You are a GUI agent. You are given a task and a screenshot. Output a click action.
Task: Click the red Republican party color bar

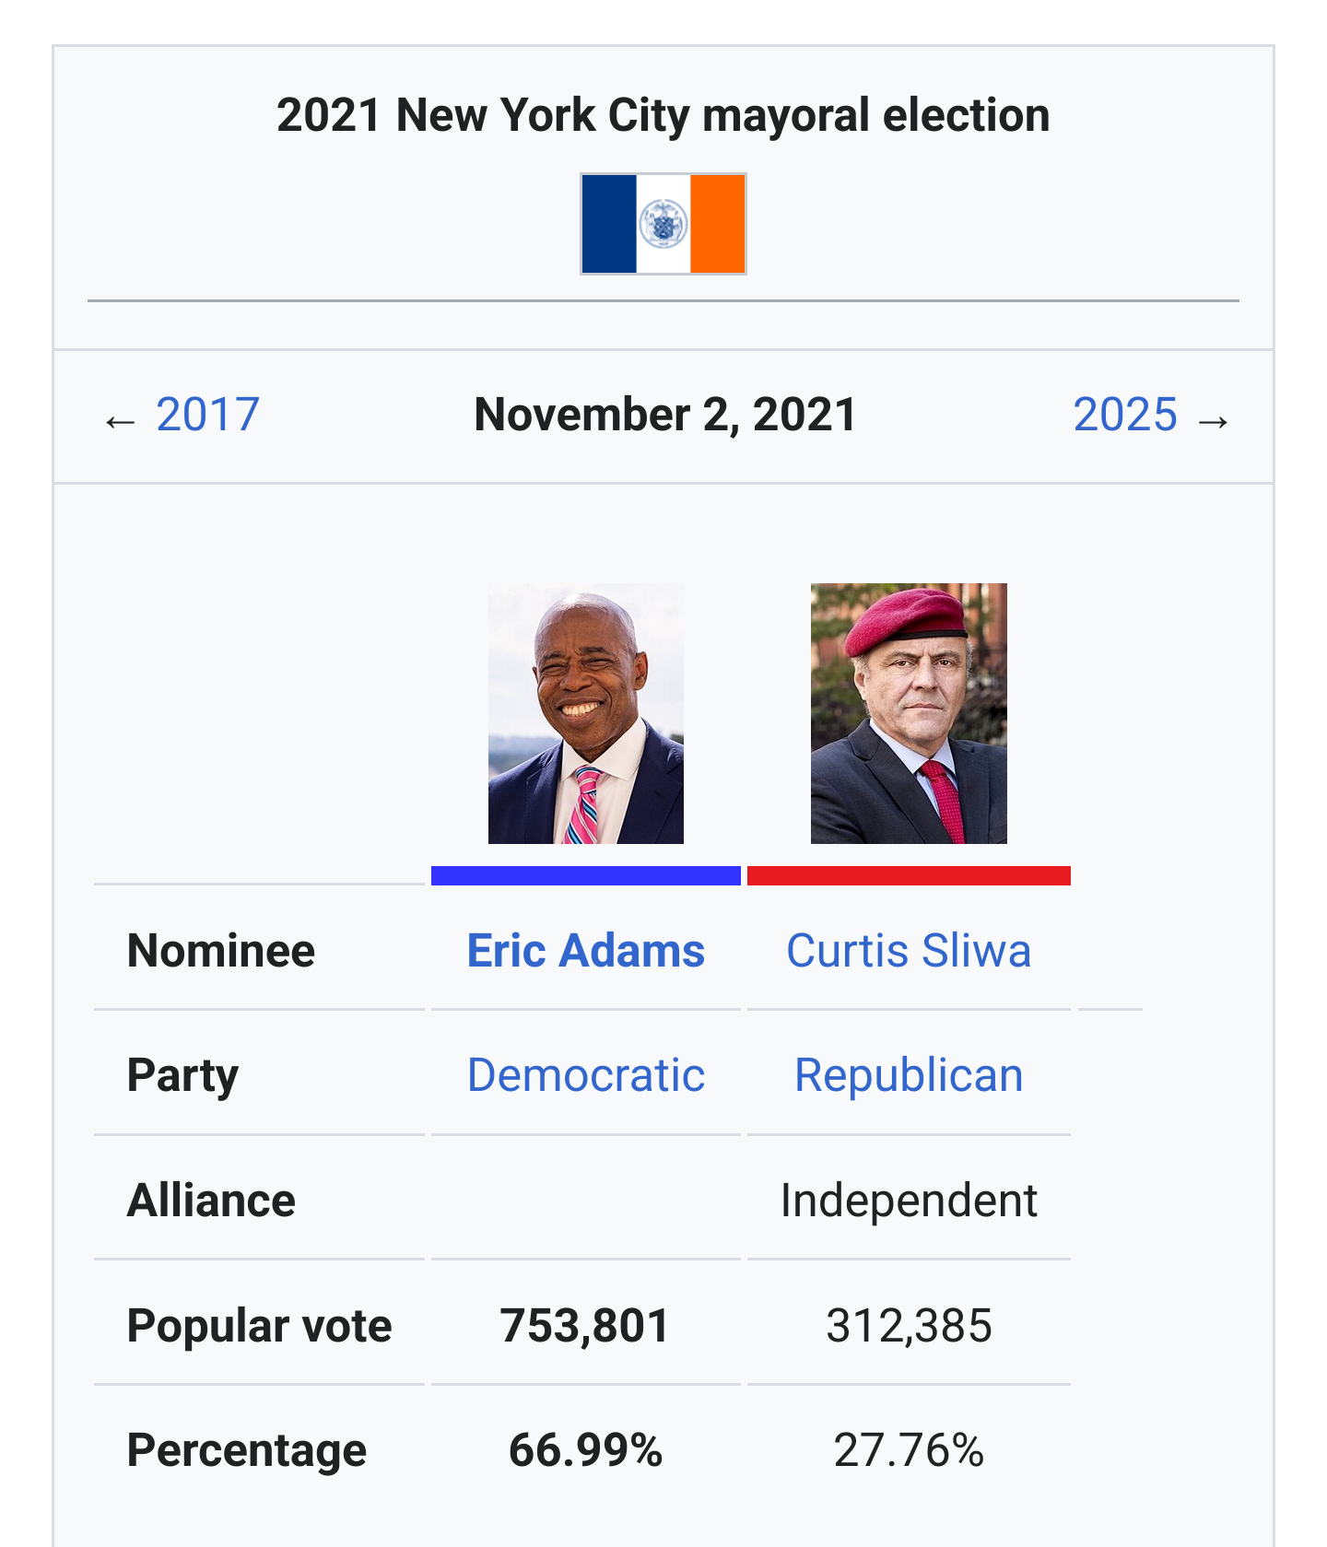[x=909, y=875]
